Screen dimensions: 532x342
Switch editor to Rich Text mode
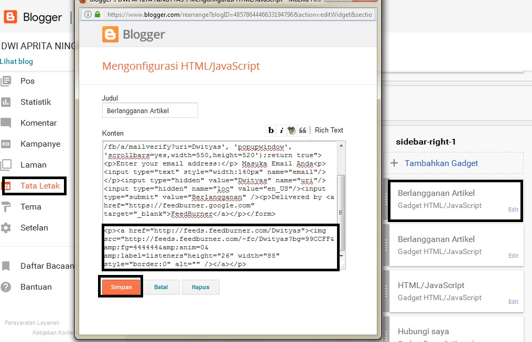[x=329, y=130]
